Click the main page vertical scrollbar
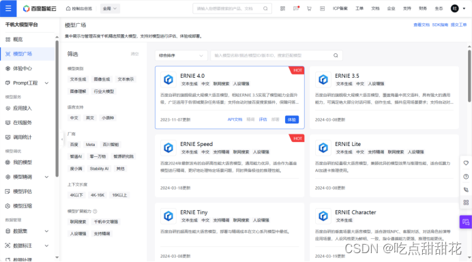Image resolution: width=472 pixels, height=262 pixels. [x=469, y=76]
